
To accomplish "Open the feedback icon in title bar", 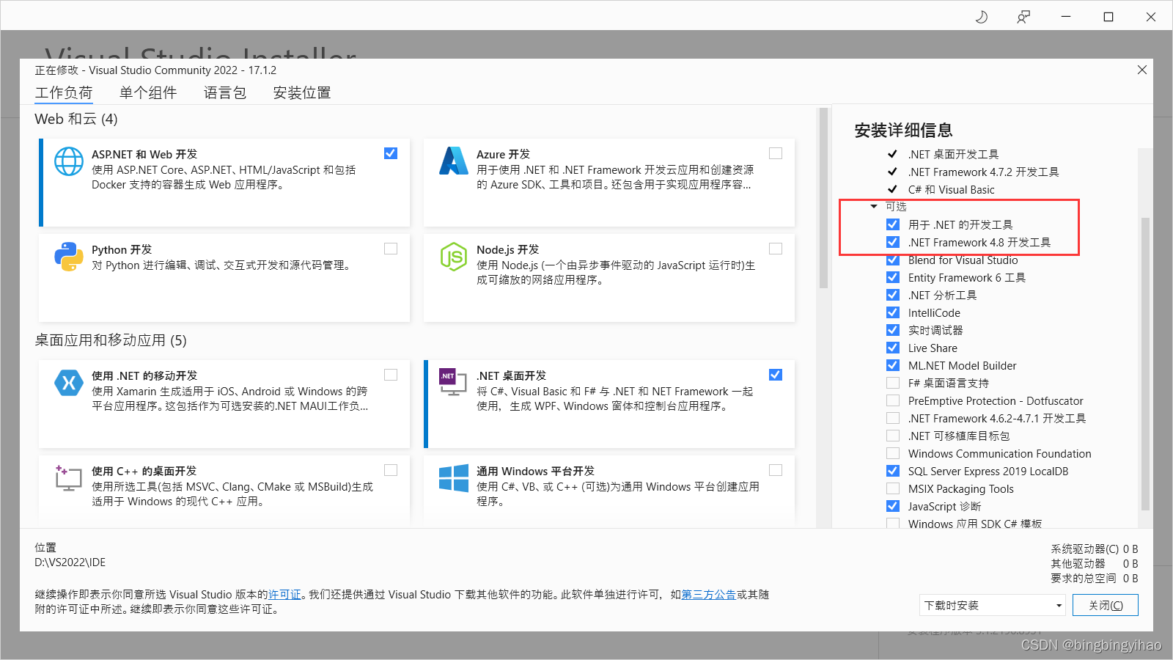I will click(1023, 17).
